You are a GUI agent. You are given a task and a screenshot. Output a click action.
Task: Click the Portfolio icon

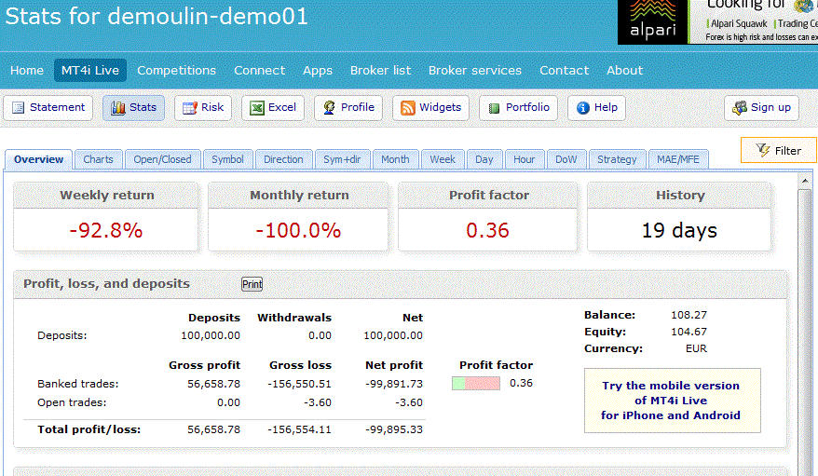(x=494, y=108)
